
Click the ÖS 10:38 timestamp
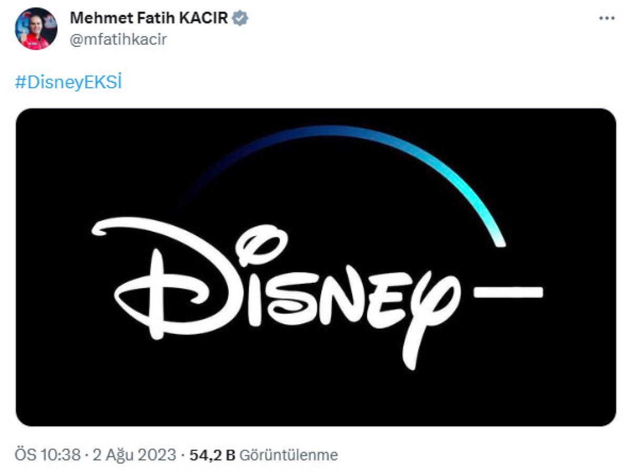coord(47,455)
